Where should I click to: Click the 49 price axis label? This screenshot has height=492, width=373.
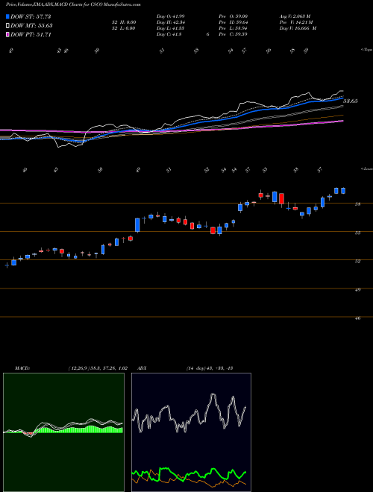[x=357, y=290]
